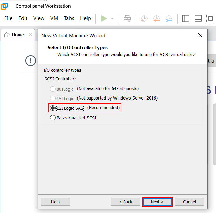
Task: Click the green Power On play icon
Action: coord(104,18)
